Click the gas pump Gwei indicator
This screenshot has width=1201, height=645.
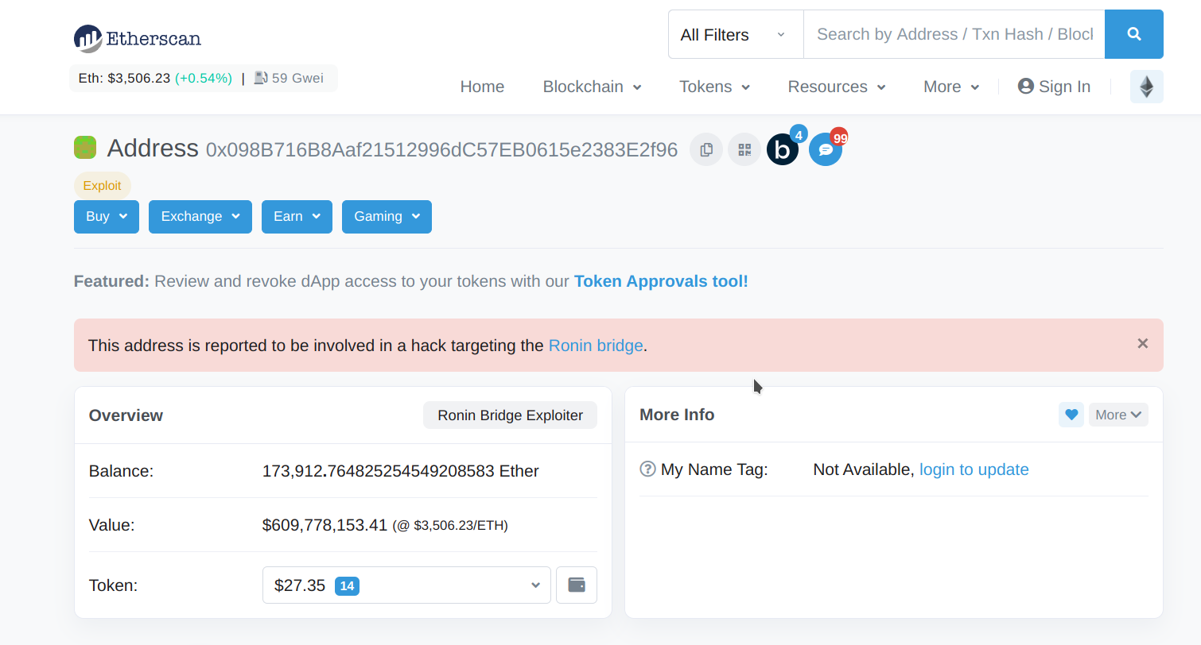pos(289,78)
